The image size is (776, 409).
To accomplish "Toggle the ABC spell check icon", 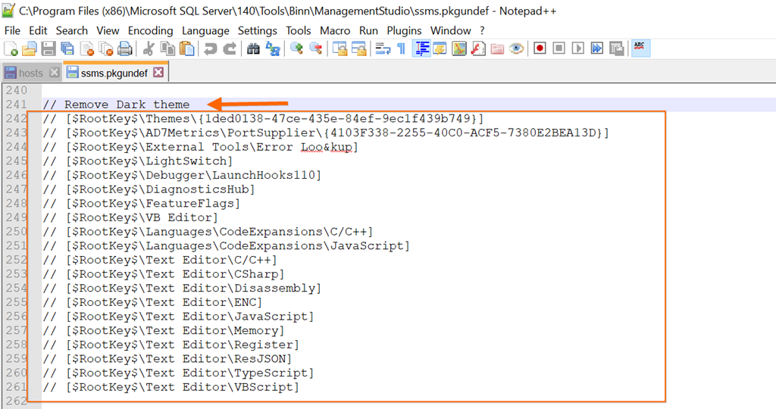I will click(x=640, y=48).
